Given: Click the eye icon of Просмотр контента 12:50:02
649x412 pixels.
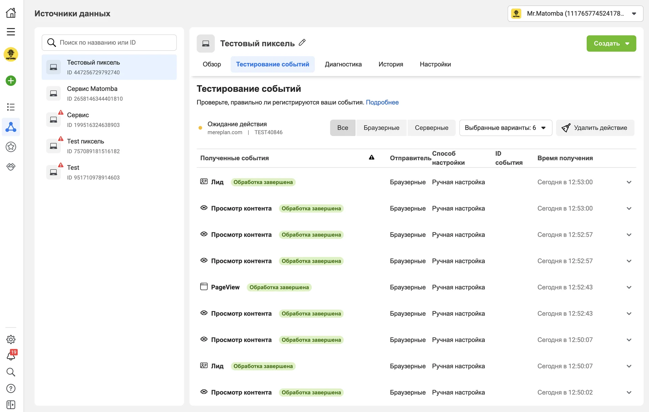Looking at the screenshot, I should [x=204, y=392].
